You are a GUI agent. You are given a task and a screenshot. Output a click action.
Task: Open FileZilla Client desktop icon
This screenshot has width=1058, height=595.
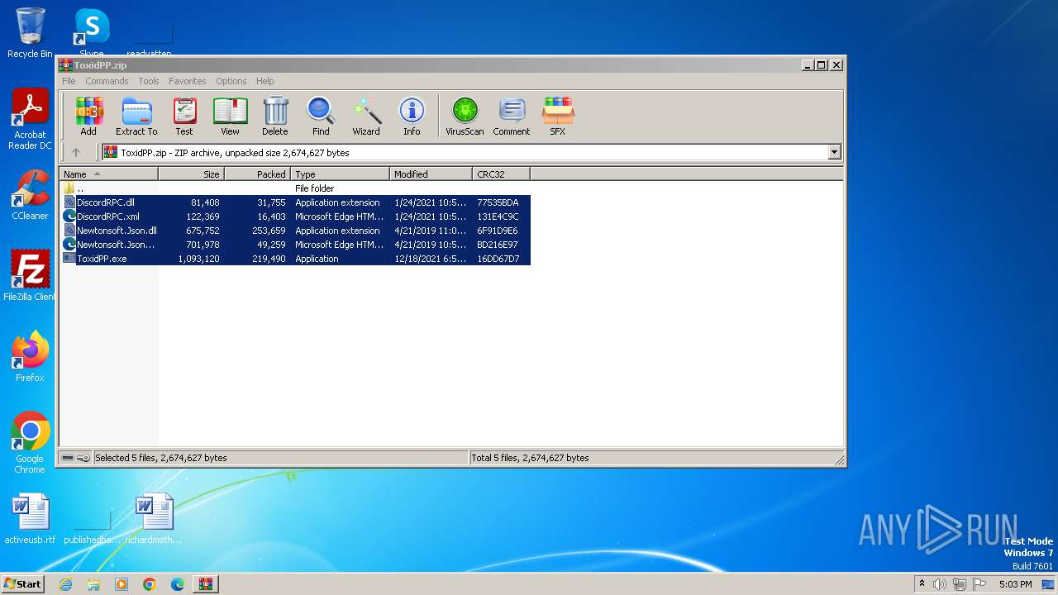(30, 276)
